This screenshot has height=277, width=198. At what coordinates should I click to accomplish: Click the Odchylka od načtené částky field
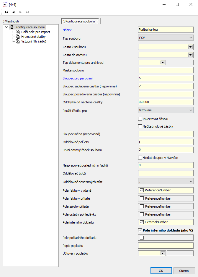coord(166,102)
